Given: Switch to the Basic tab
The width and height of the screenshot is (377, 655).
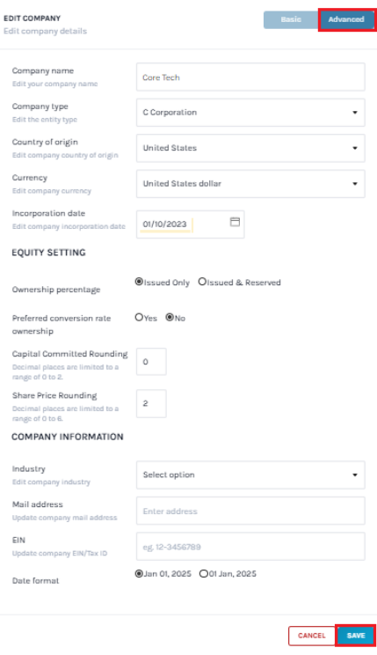Looking at the screenshot, I should click(291, 19).
